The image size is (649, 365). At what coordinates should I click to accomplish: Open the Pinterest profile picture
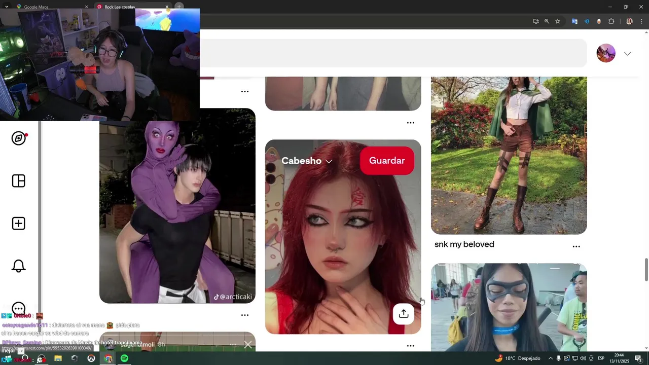click(606, 53)
